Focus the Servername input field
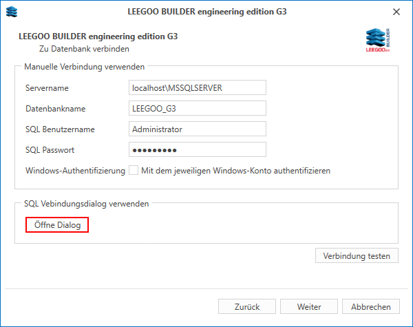This screenshot has height=327, width=413. point(198,87)
